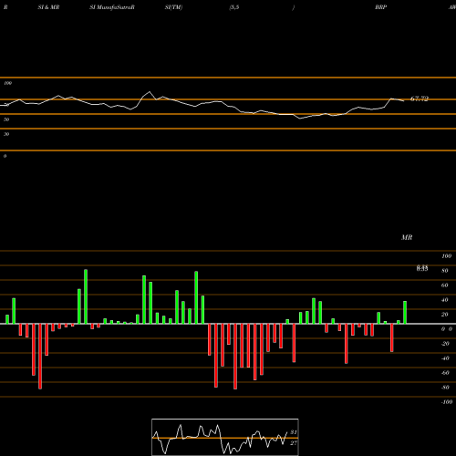This screenshot has width=456, height=456.
Task: Click the '31' value in mini chart
Action: pyautogui.click(x=294, y=432)
